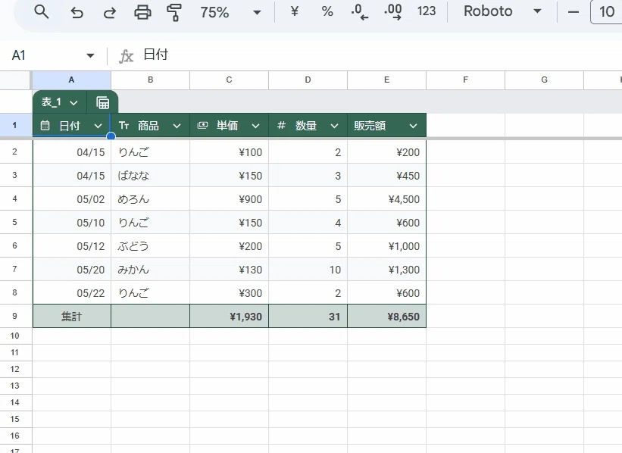Format as currency with yen icon
The width and height of the screenshot is (622, 453).
(x=295, y=11)
